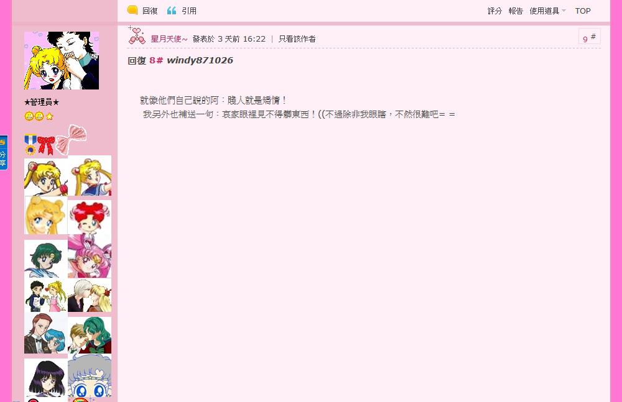Open the 使用道具 dropdown menu
Screen dimensions: 622x402
(547, 11)
